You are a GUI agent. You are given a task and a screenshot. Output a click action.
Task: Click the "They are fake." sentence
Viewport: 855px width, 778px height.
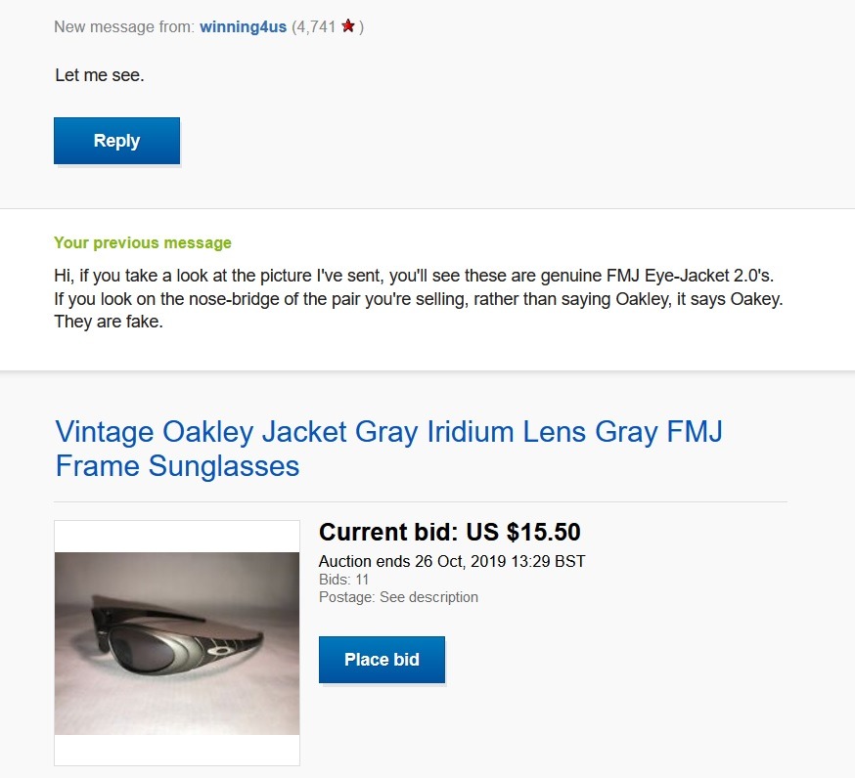pyautogui.click(x=109, y=322)
